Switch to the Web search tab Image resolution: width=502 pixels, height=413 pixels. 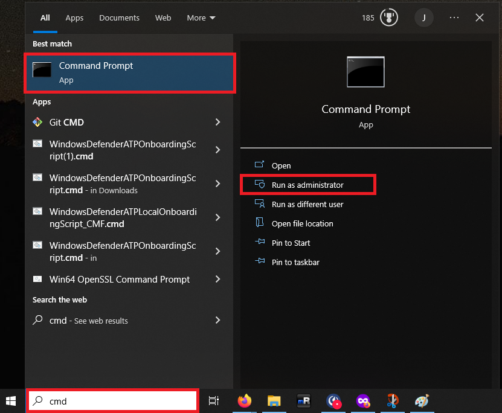pos(163,18)
